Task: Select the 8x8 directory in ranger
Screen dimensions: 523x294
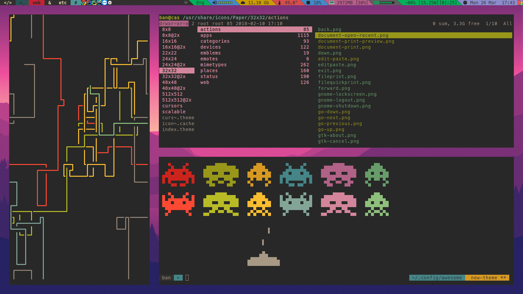Action: [166, 29]
